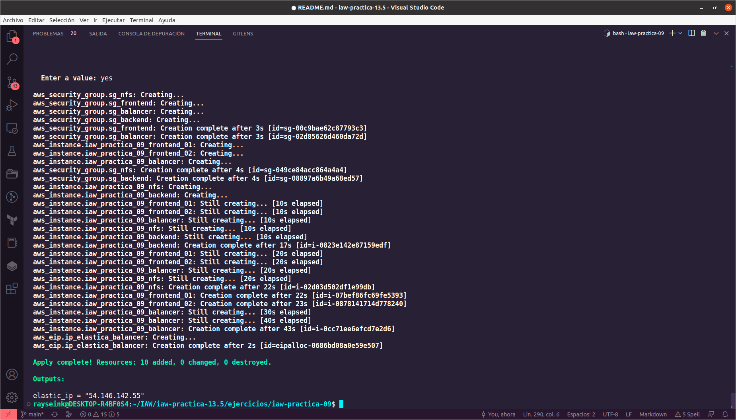Split the terminal pane
Image resolution: width=736 pixels, height=420 pixels.
[x=691, y=33]
